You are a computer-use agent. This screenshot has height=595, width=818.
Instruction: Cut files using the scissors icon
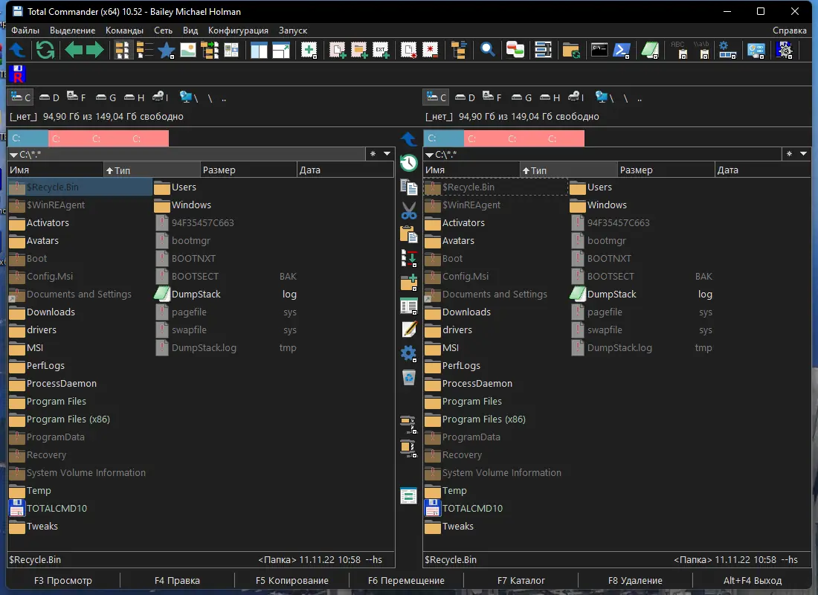point(408,210)
